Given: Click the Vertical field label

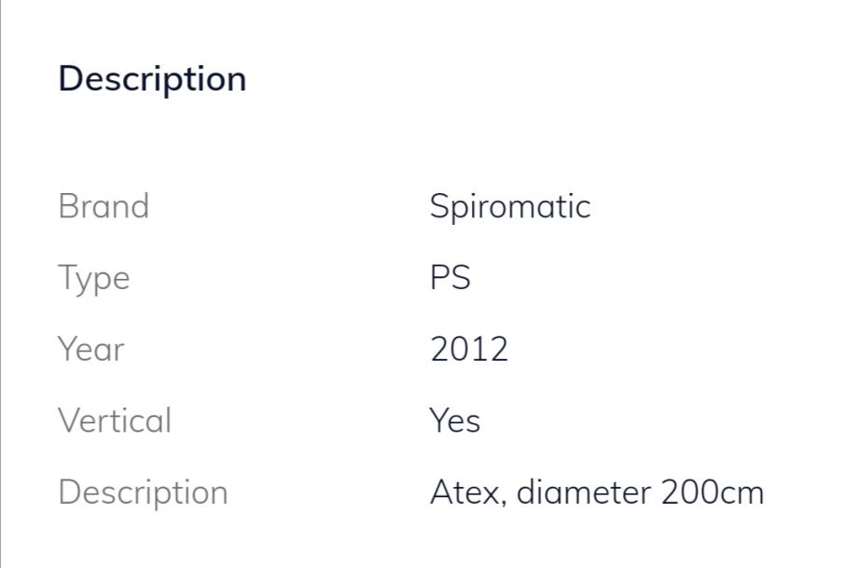Looking at the screenshot, I should pyautogui.click(x=115, y=421).
